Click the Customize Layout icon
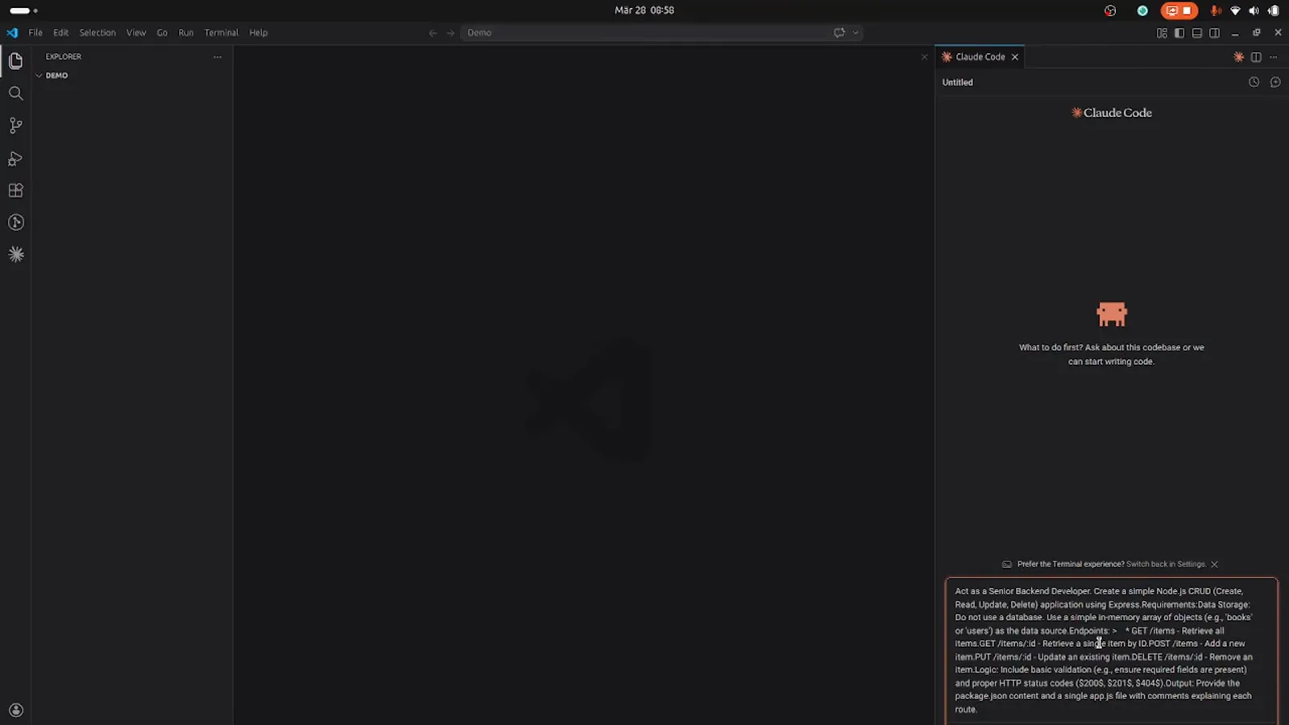The height and width of the screenshot is (725, 1289). (x=1162, y=33)
